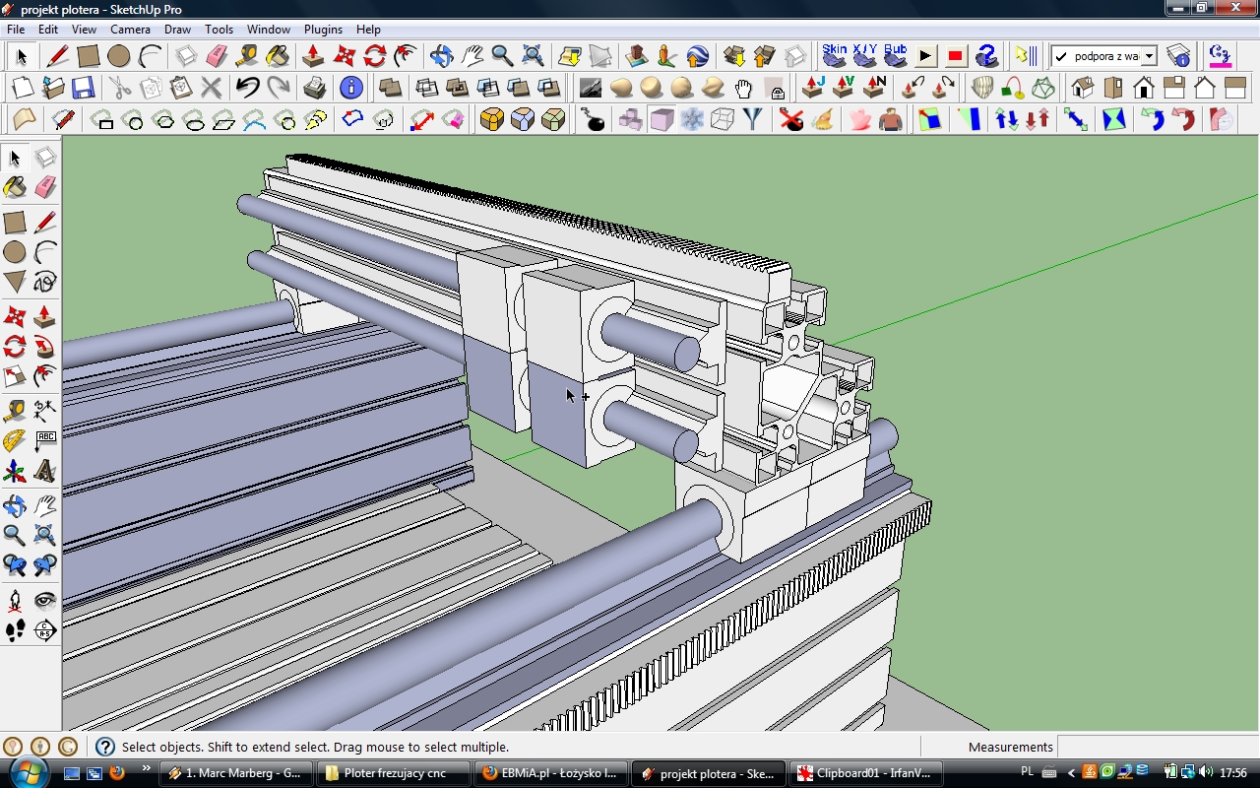Select the Look Around eye tool

coord(44,600)
